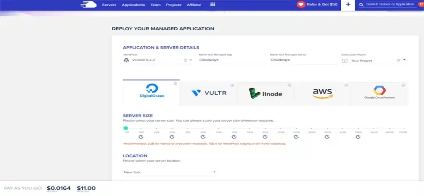Expand the Select your Project dropdown arrow
Screen dimensions: 424x196
point(404,60)
